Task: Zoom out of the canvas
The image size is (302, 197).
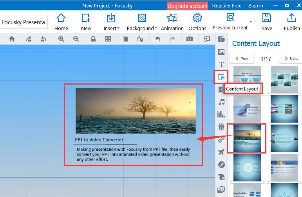Action: pyautogui.click(x=76, y=39)
